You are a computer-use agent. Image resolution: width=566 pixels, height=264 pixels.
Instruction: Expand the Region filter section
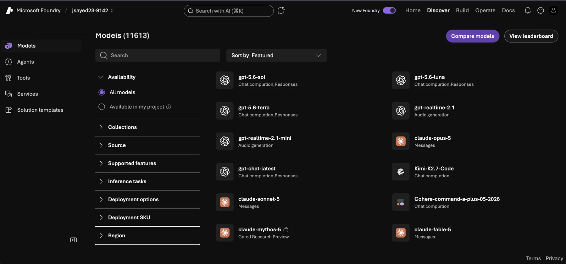pyautogui.click(x=147, y=235)
